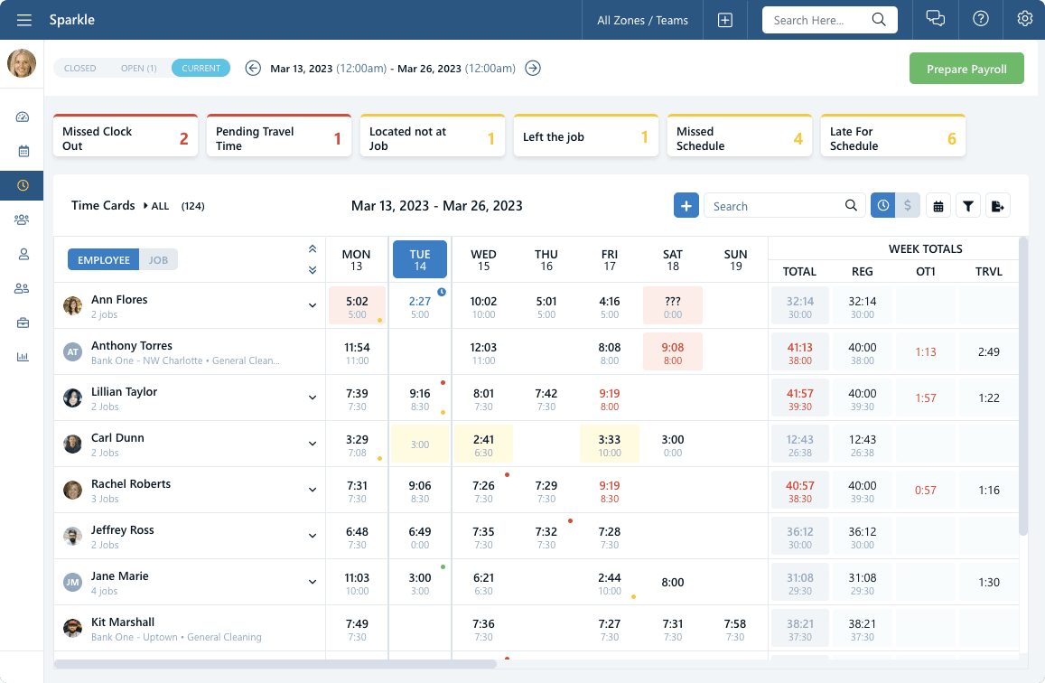The height and width of the screenshot is (683, 1045).
Task: Open the Reports chart icon in sidebar
Action: point(22,357)
